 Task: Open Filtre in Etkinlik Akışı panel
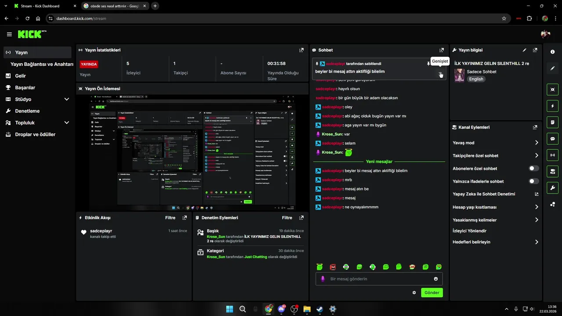[x=170, y=218]
